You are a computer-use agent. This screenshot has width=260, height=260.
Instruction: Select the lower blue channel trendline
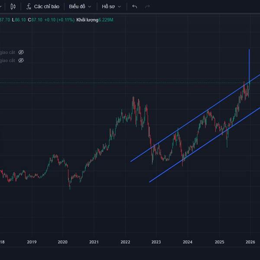(x=205, y=144)
